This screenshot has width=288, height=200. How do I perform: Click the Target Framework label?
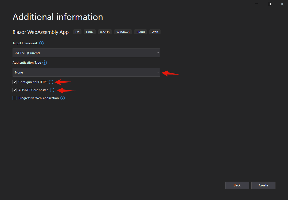(25, 43)
